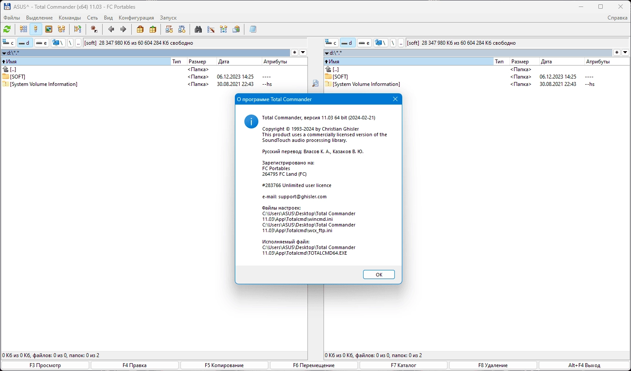Go to parent directory button right panel
This screenshot has width=631, height=371.
(401, 43)
